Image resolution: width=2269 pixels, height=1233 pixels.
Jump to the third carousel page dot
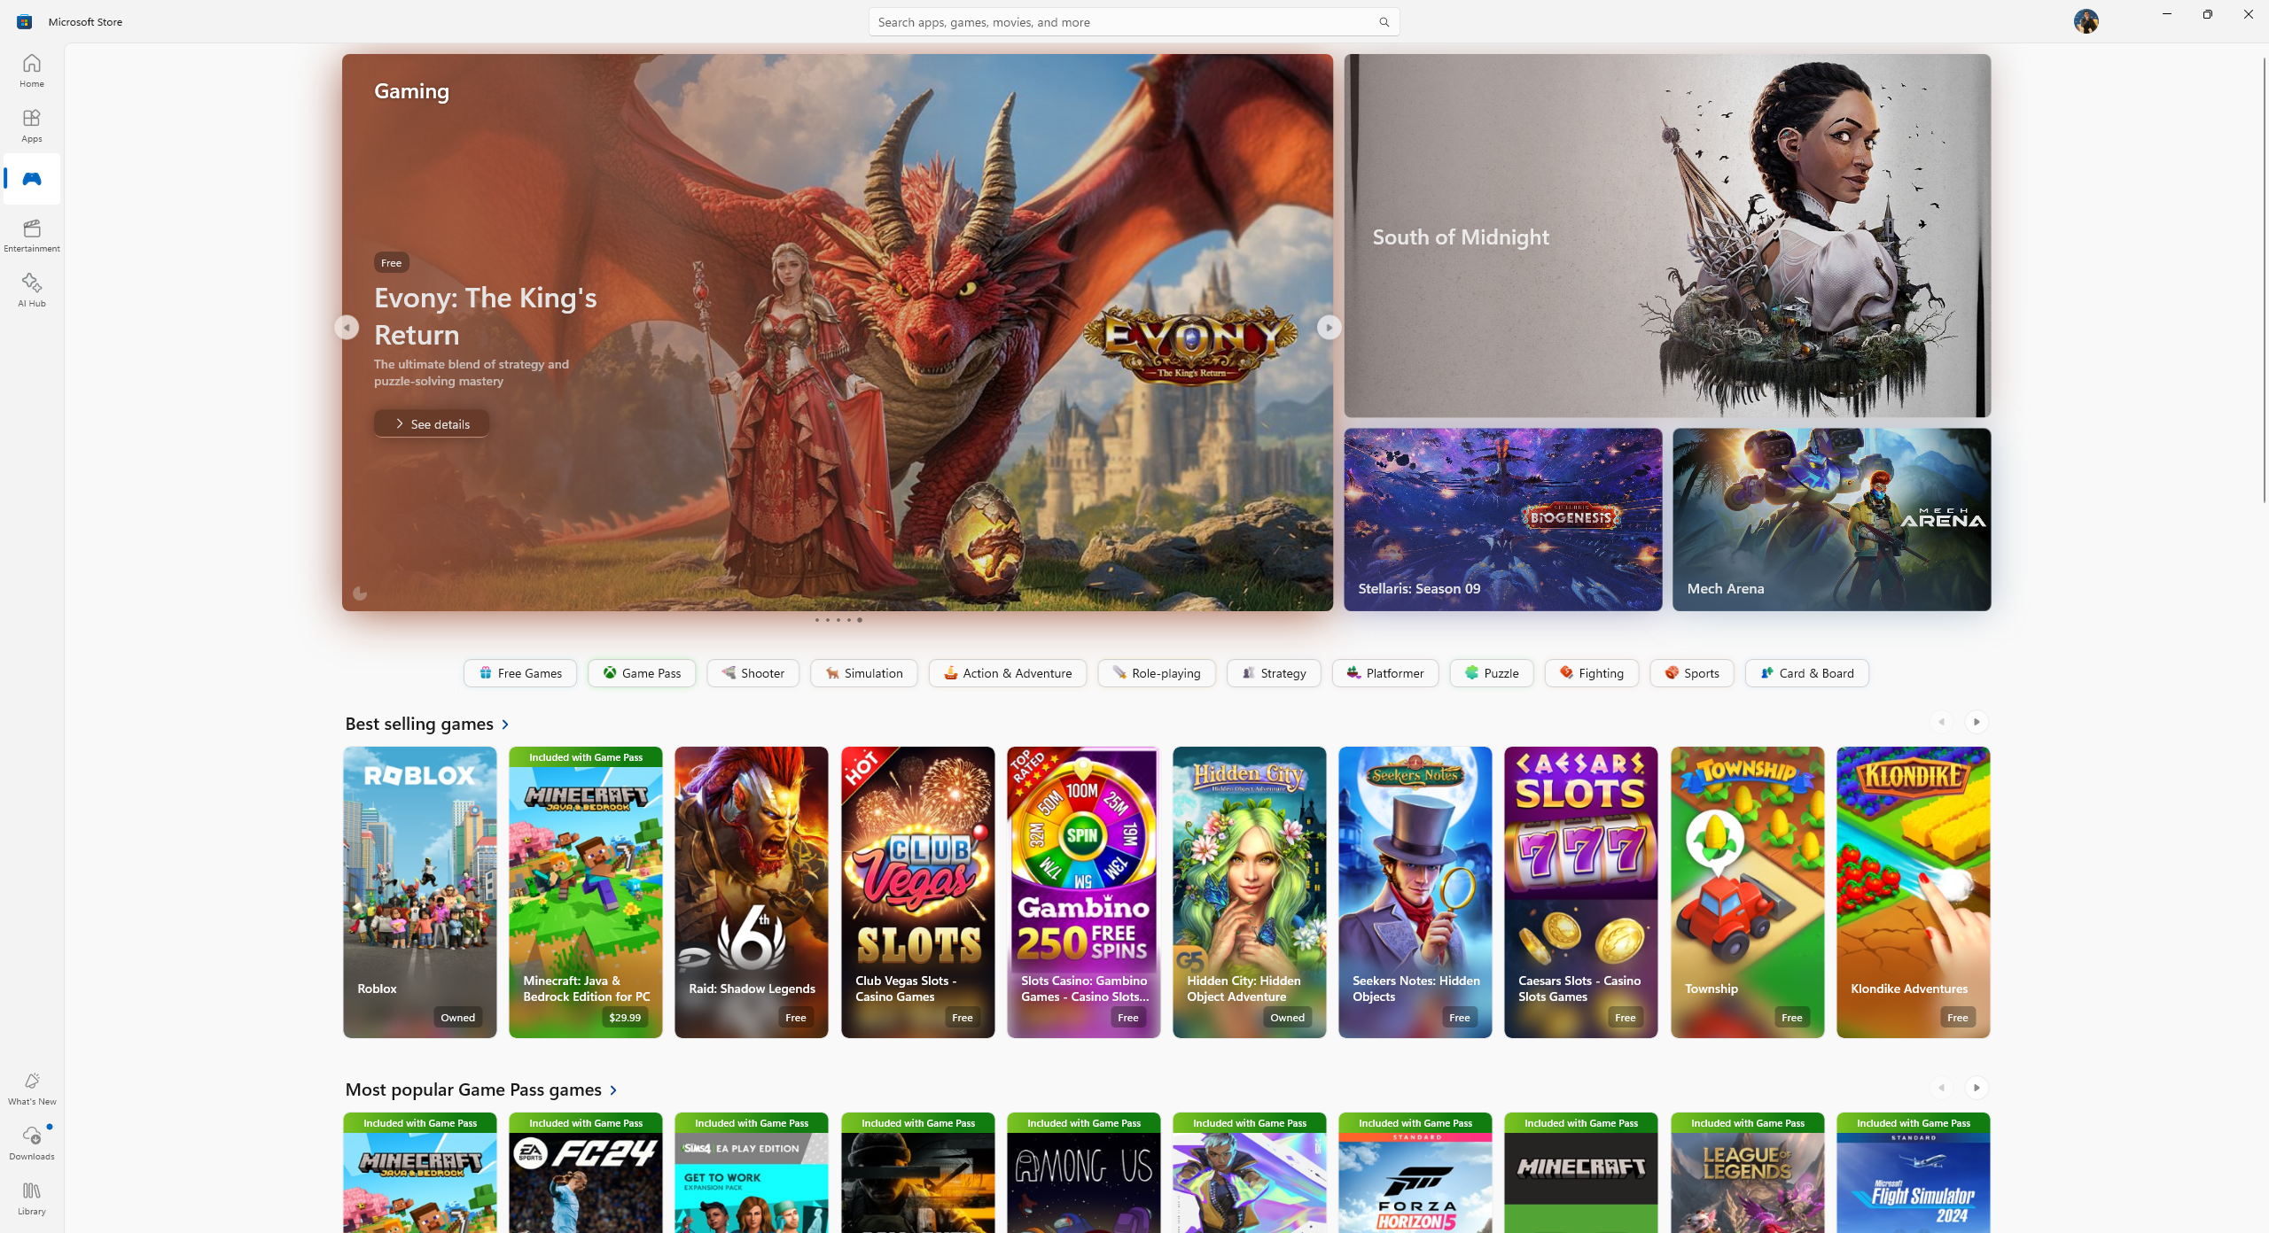pyautogui.click(x=838, y=620)
